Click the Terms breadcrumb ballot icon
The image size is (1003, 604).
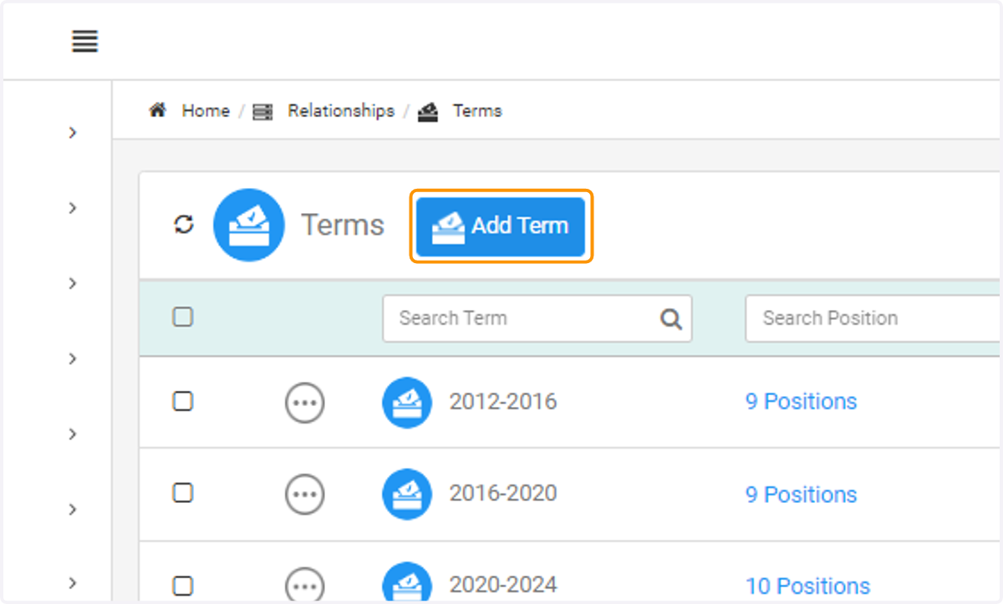pyautogui.click(x=428, y=111)
